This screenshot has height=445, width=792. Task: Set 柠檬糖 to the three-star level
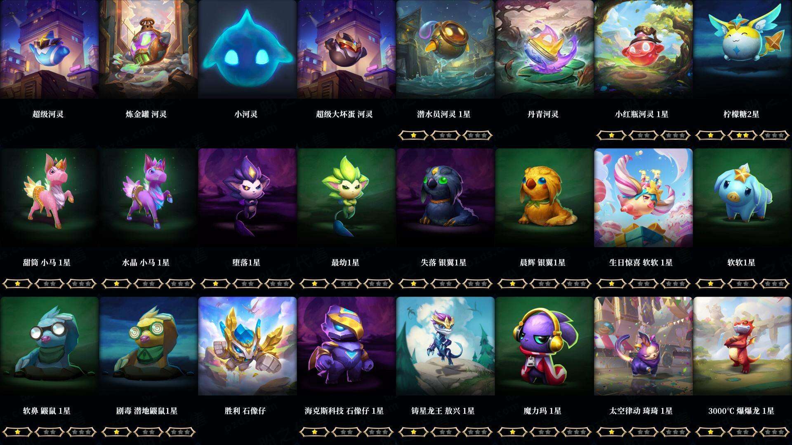(775, 135)
